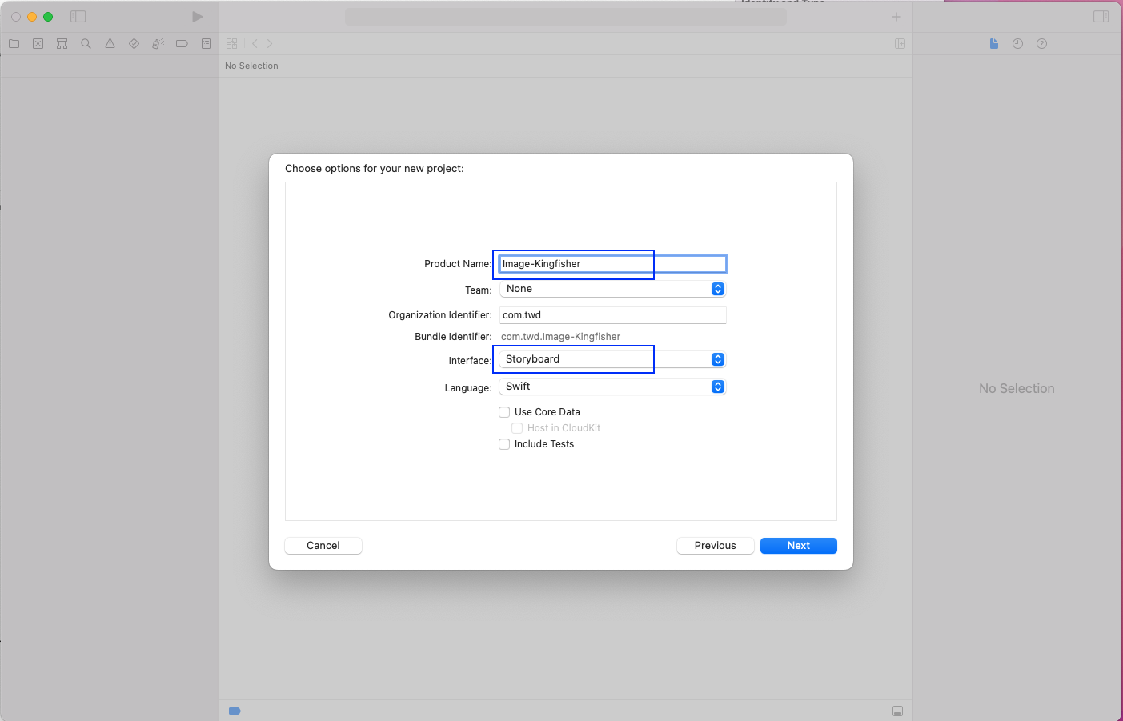Select the Quick Help inspector icon
Screen dimensions: 1123x721
[1042, 44]
